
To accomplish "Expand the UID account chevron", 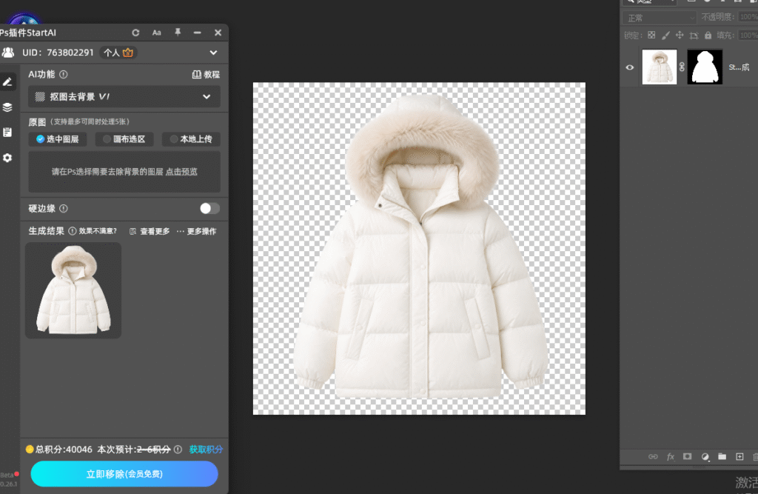I will tap(213, 53).
